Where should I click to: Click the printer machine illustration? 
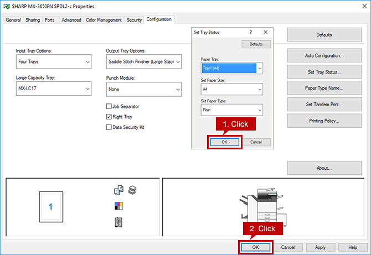point(262,207)
